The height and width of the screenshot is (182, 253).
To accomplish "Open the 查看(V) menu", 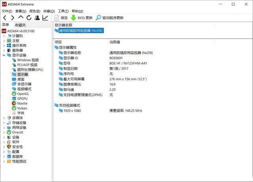I will pos(21,11).
